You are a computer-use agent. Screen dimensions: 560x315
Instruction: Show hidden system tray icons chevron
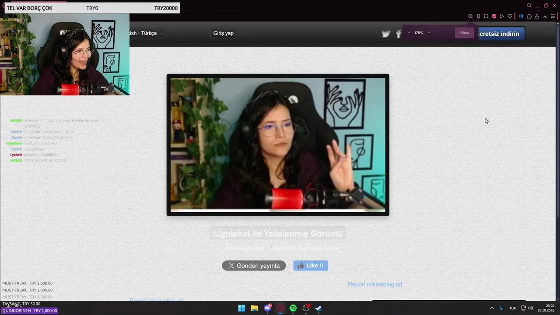tap(492, 308)
